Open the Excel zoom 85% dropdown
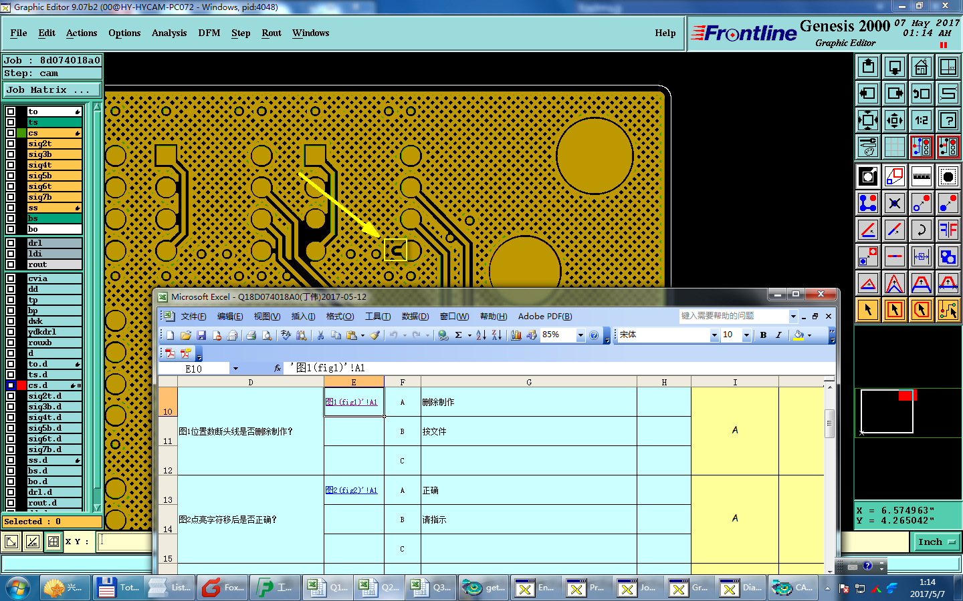The height and width of the screenshot is (601, 963). pos(580,335)
